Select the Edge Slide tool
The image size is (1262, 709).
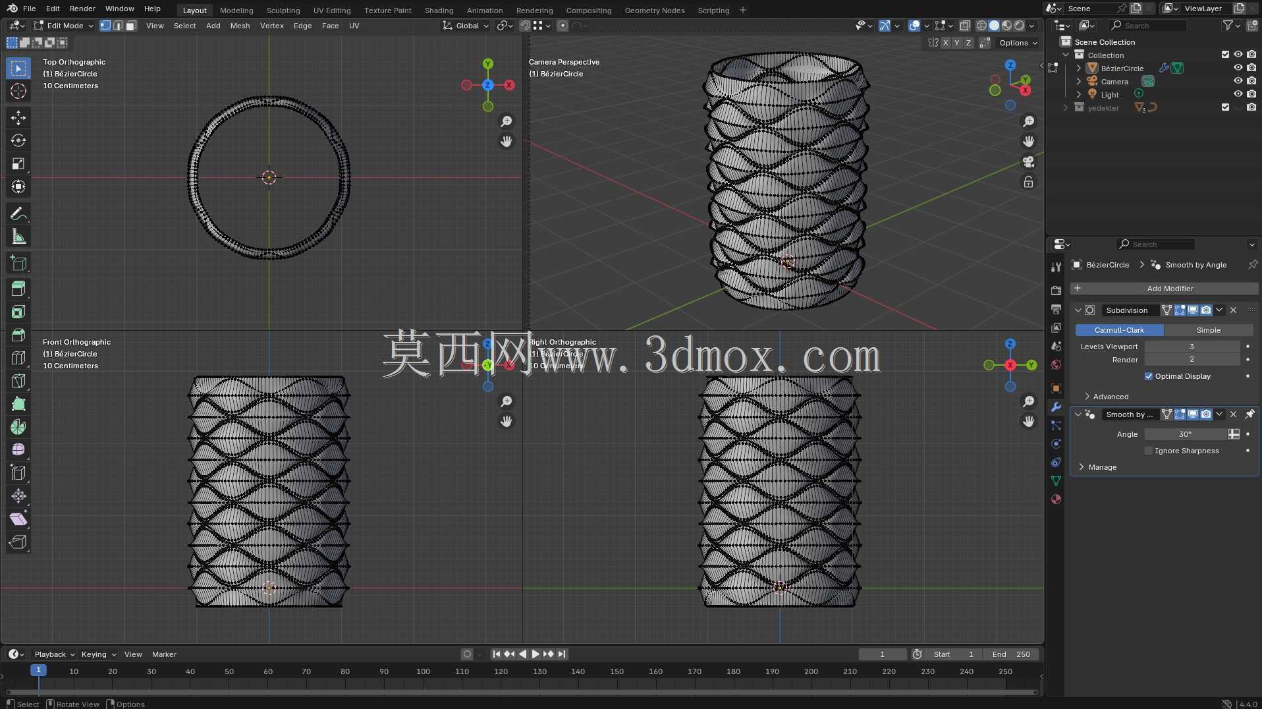pyautogui.click(x=18, y=473)
